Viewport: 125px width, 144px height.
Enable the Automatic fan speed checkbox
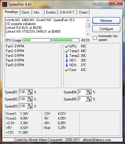tap(95, 38)
